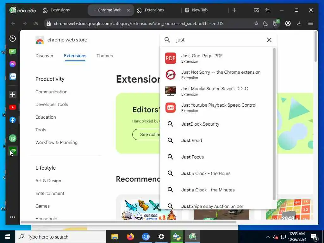Open the browser hamburger menu
This screenshot has height=243, width=324.
point(311,23)
